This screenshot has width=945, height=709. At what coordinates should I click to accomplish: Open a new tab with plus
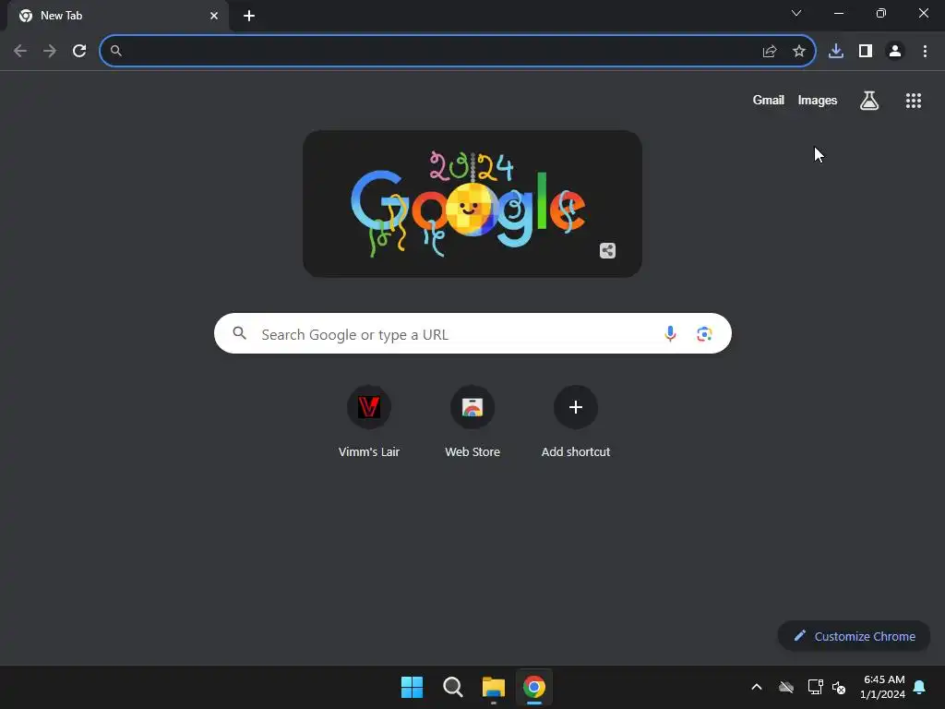(x=249, y=16)
